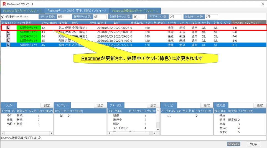This screenshot has width=267, height=148.
Task: Select the カテゴリー panel tab
Action: click(62, 105)
